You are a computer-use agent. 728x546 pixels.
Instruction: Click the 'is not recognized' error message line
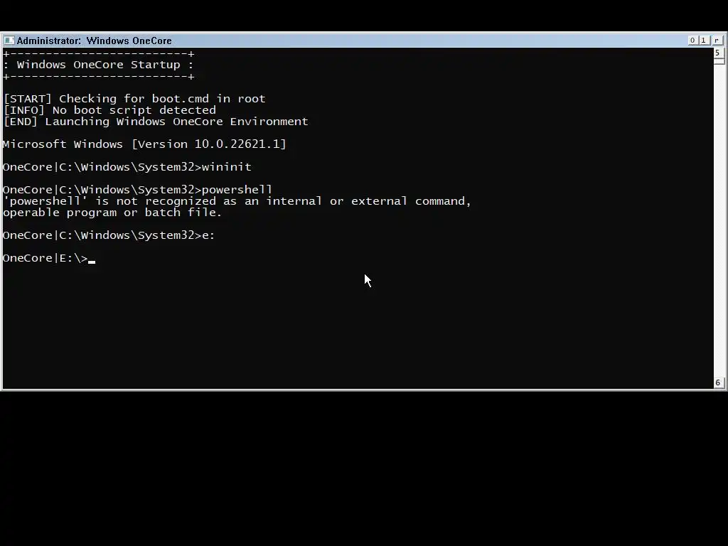[x=237, y=201]
